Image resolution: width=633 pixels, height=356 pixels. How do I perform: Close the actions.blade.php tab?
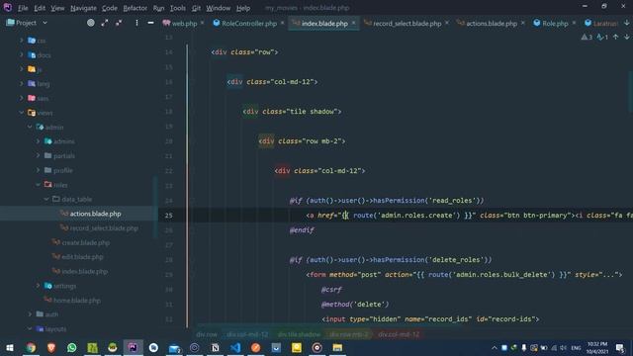(x=523, y=23)
